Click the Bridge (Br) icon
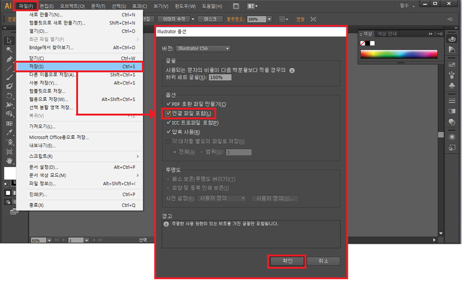The height and width of the screenshot is (284, 462). [234, 6]
